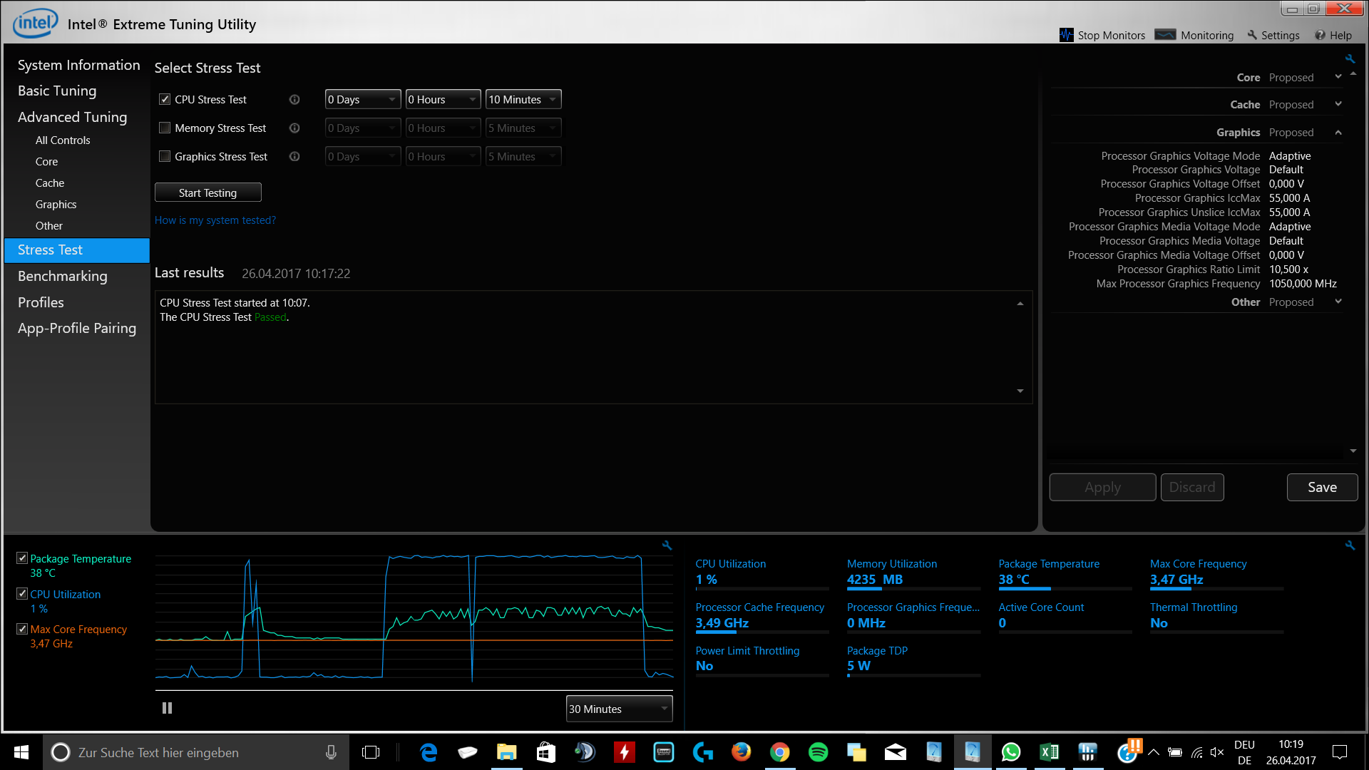Open Benchmarking section
1369x770 pixels.
(x=63, y=276)
